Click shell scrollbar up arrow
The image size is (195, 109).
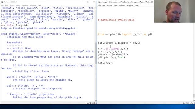click(x=96, y=8)
